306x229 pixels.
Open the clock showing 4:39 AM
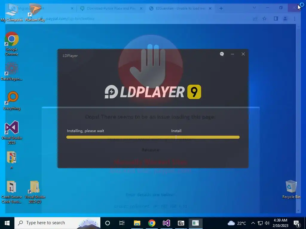click(280, 223)
